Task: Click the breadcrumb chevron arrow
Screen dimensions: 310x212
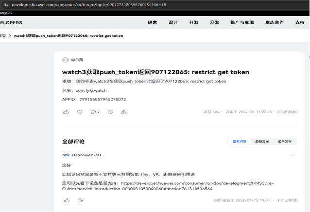Action: coord(10,36)
